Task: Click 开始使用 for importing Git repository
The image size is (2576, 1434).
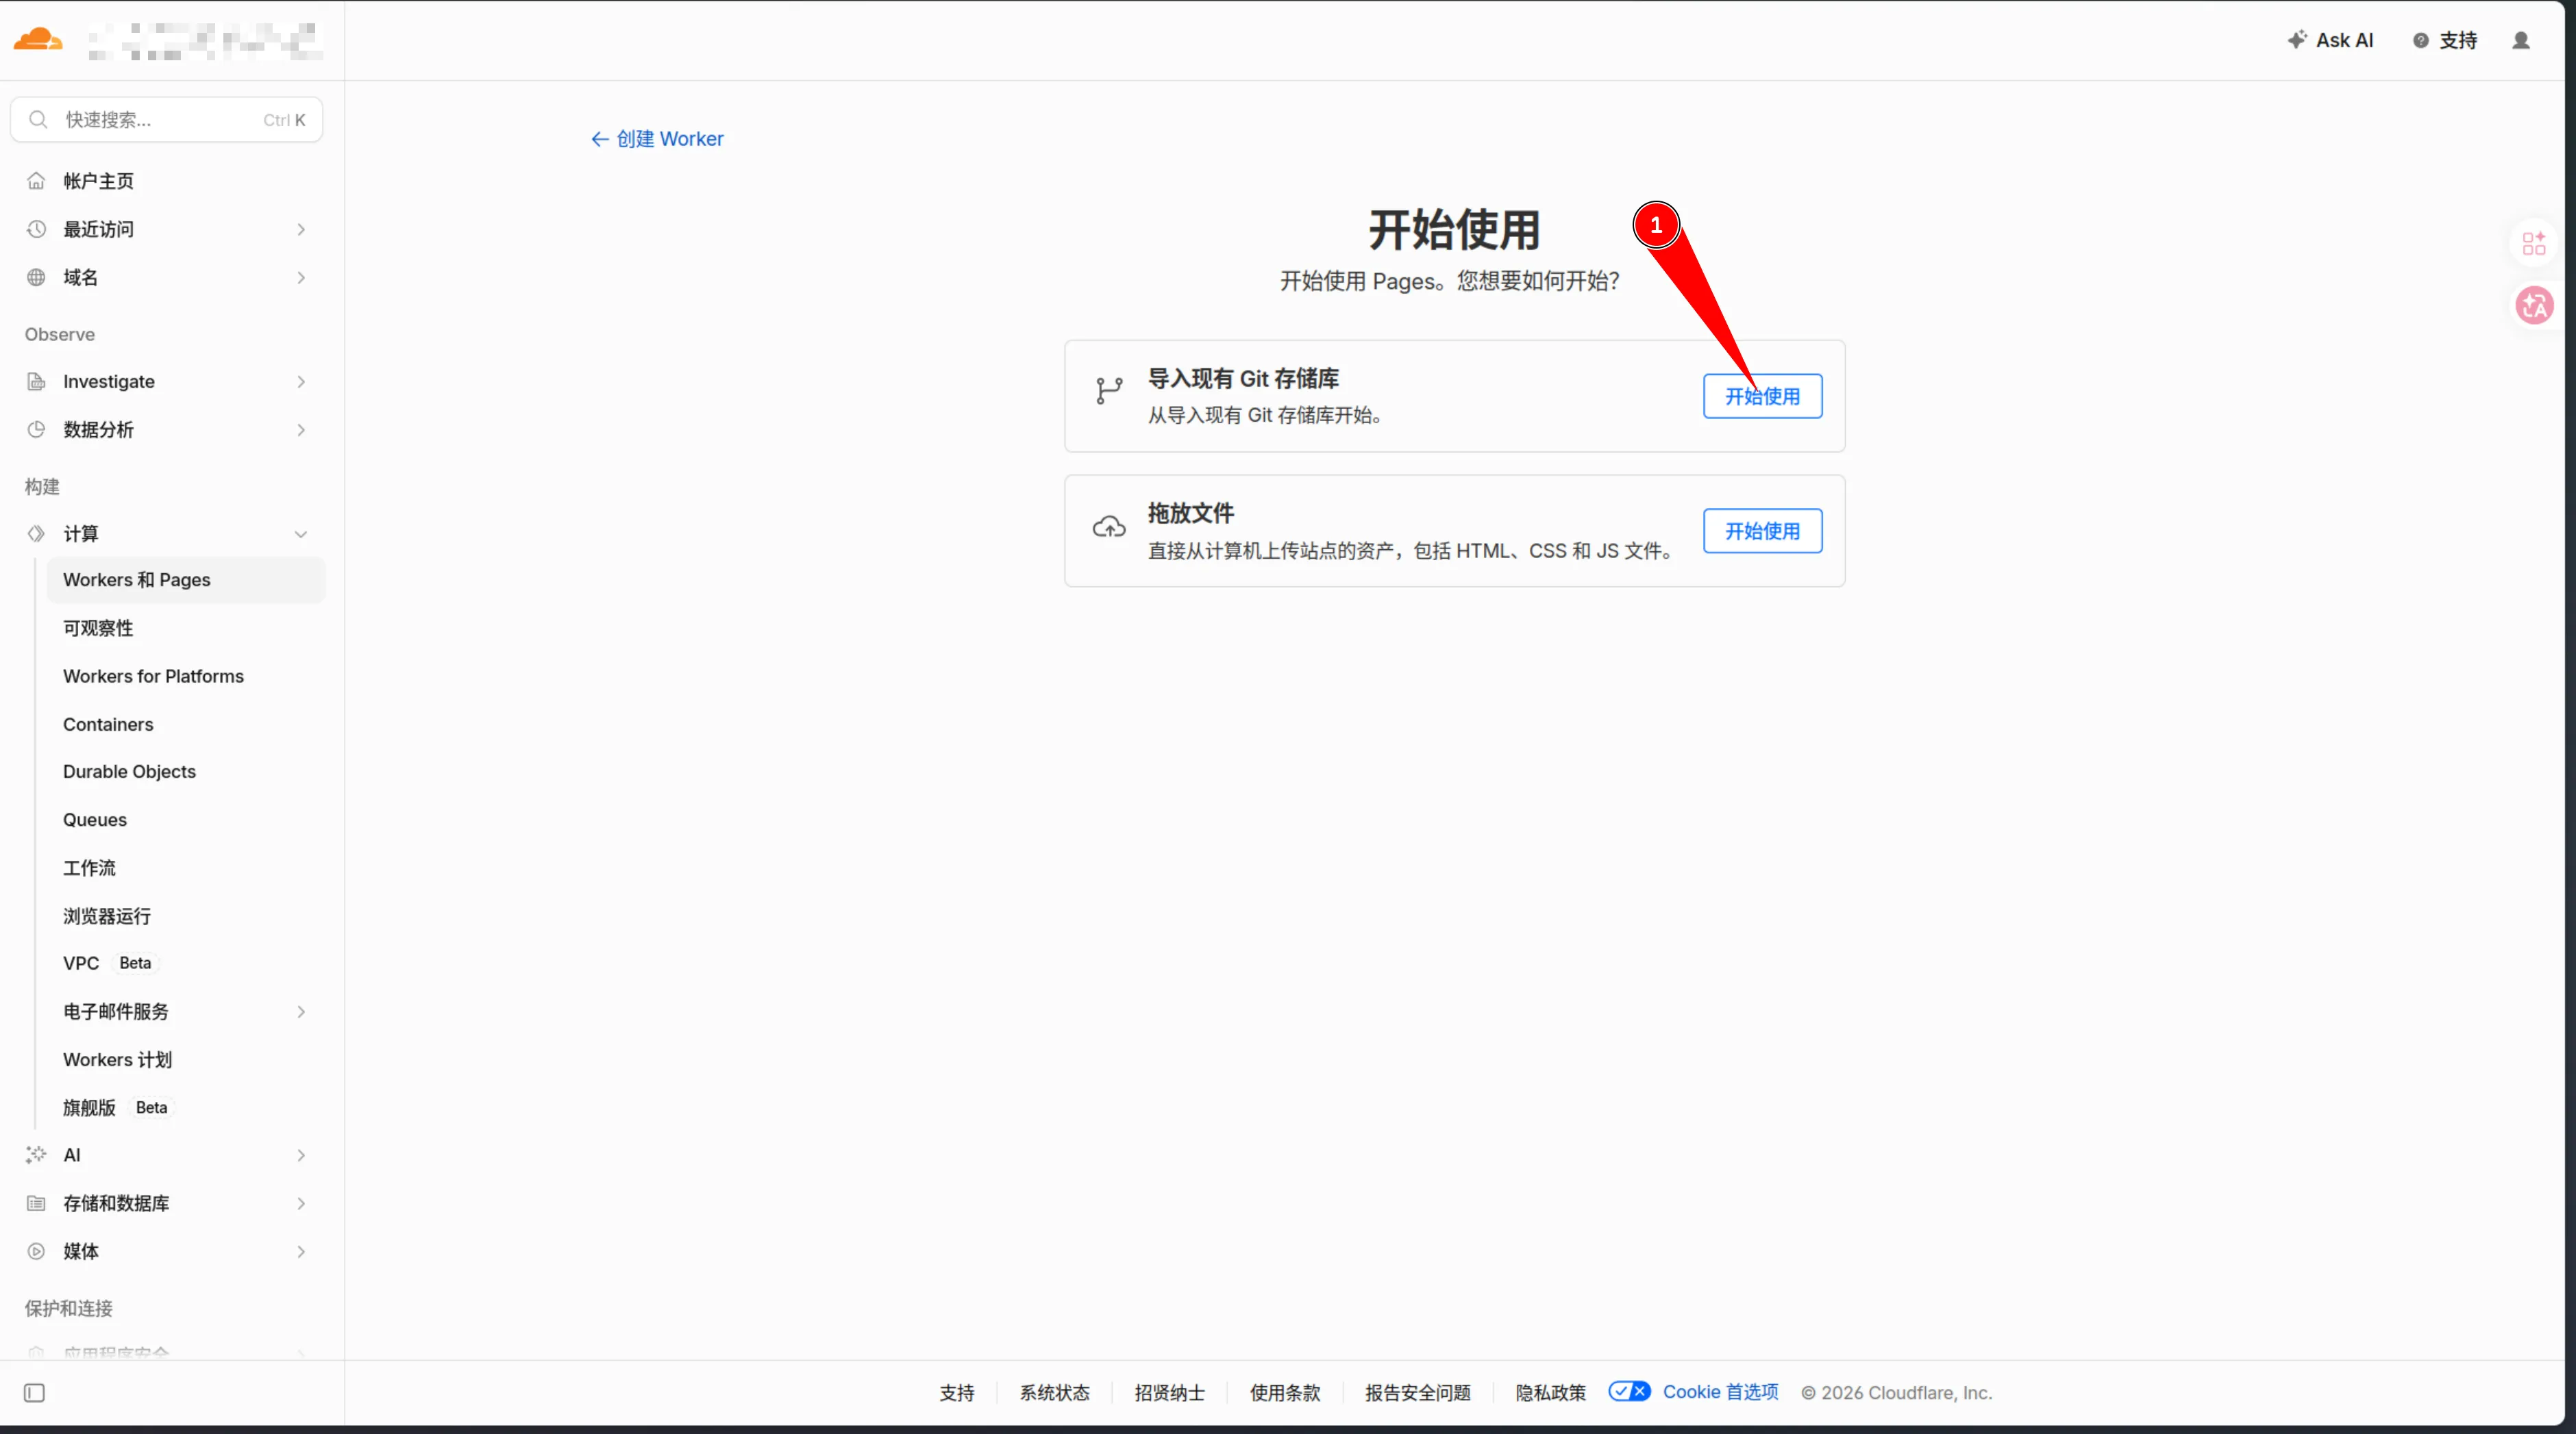Action: (x=1762, y=396)
